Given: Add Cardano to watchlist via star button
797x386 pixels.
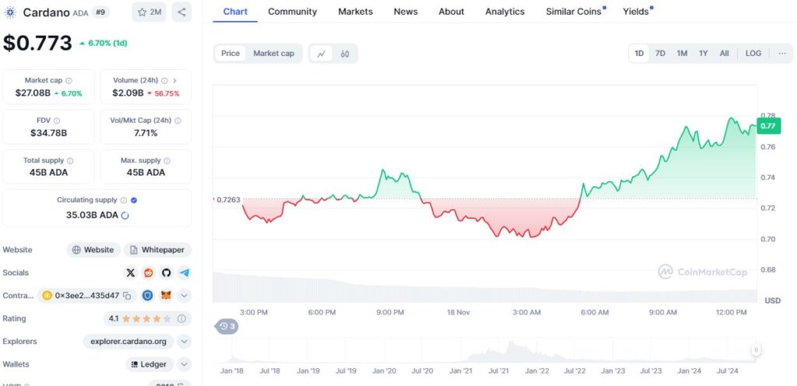Looking at the screenshot, I should point(149,12).
